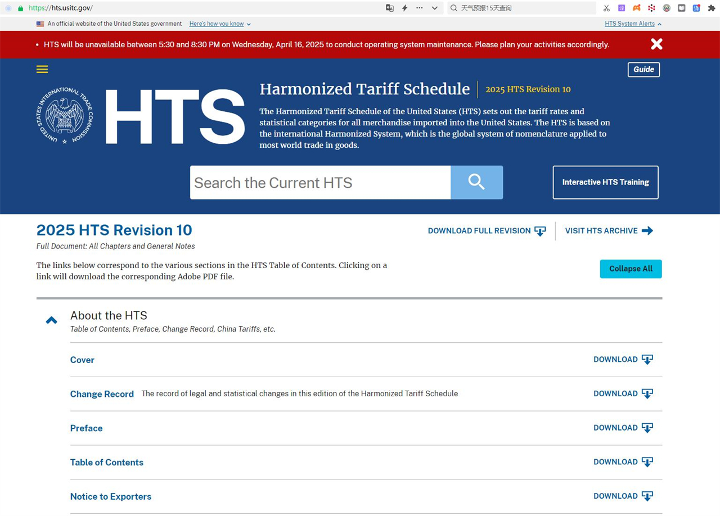Click the About the HTS heading

[109, 315]
